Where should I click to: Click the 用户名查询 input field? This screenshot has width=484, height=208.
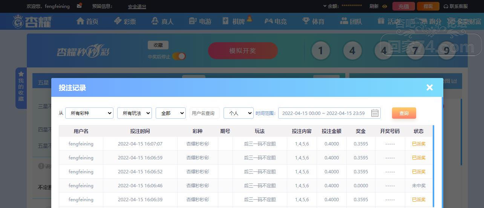[x=205, y=113]
